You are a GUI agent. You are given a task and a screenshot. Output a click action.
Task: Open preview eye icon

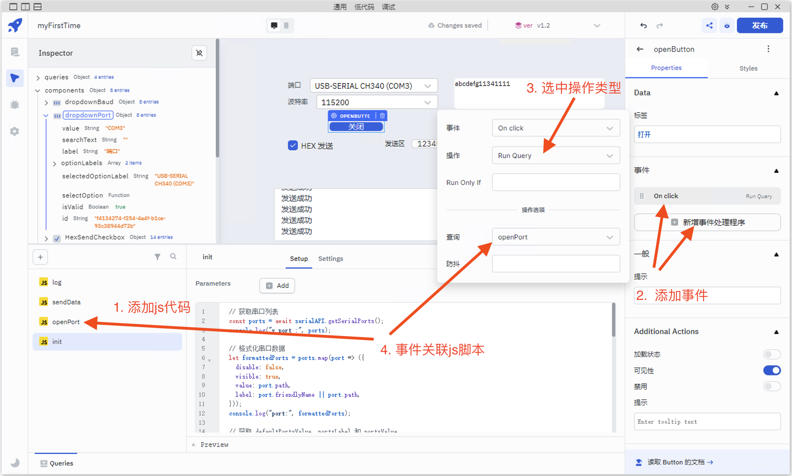click(727, 26)
